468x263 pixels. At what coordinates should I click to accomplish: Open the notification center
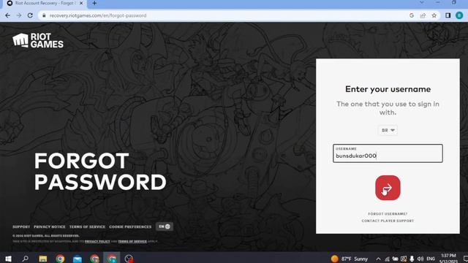[465, 259]
